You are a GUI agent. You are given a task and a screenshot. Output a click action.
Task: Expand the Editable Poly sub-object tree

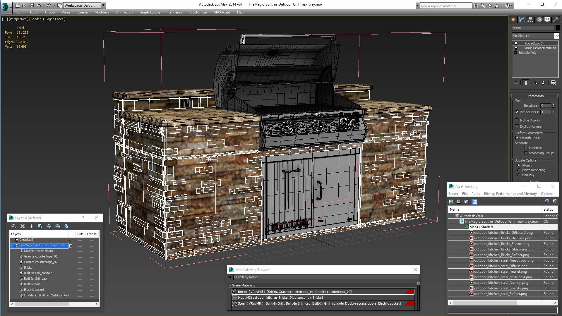[515, 53]
